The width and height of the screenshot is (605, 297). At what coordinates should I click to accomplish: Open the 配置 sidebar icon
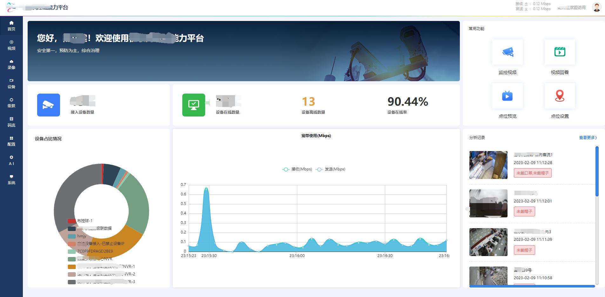(x=11, y=141)
